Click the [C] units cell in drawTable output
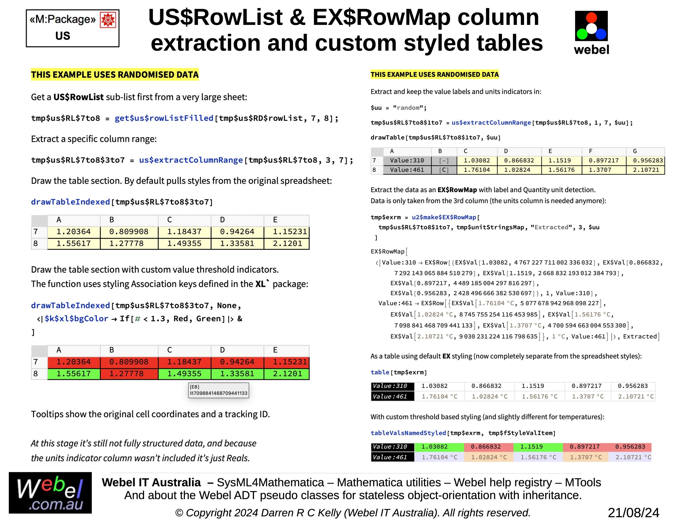The image size is (676, 523). [x=444, y=170]
